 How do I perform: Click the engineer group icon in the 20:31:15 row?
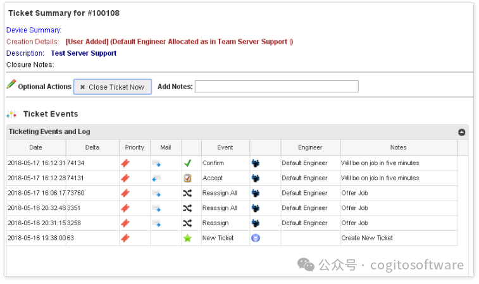pyautogui.click(x=256, y=223)
